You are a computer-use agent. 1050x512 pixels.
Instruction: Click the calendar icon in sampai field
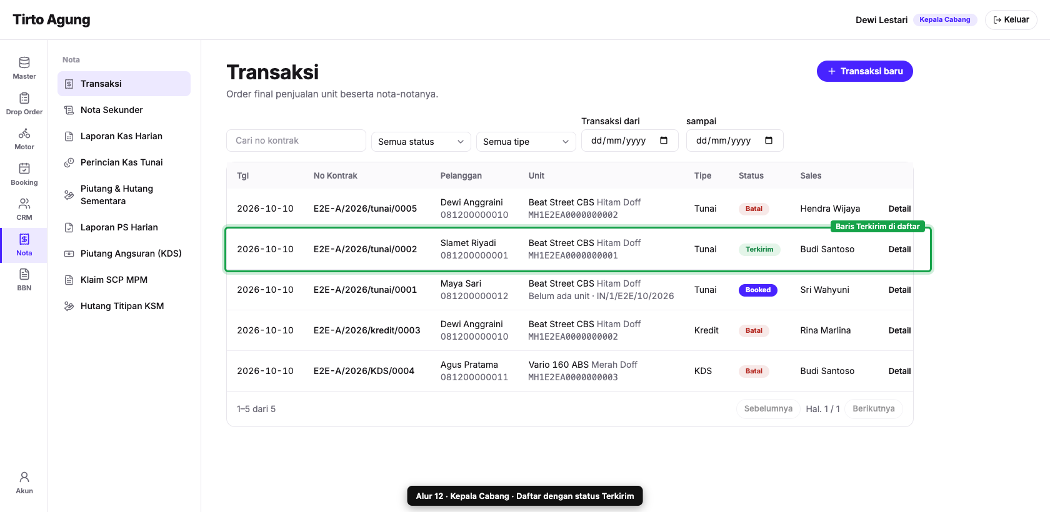(769, 140)
